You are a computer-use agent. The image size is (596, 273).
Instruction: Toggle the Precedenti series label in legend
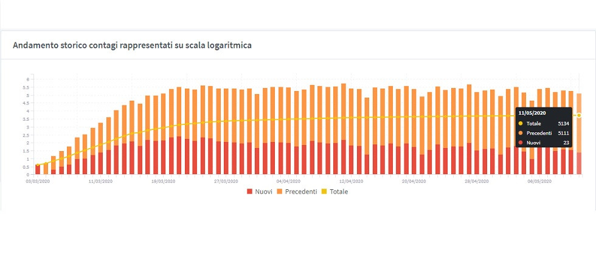click(301, 192)
